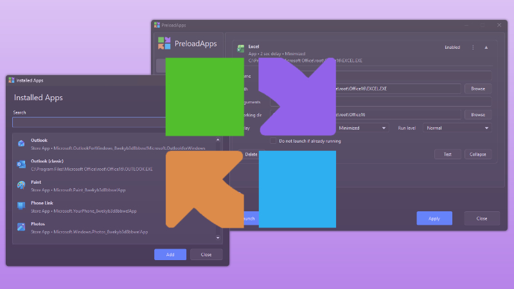Click the 'Excel' entry title
The height and width of the screenshot is (289, 514).
tap(254, 46)
